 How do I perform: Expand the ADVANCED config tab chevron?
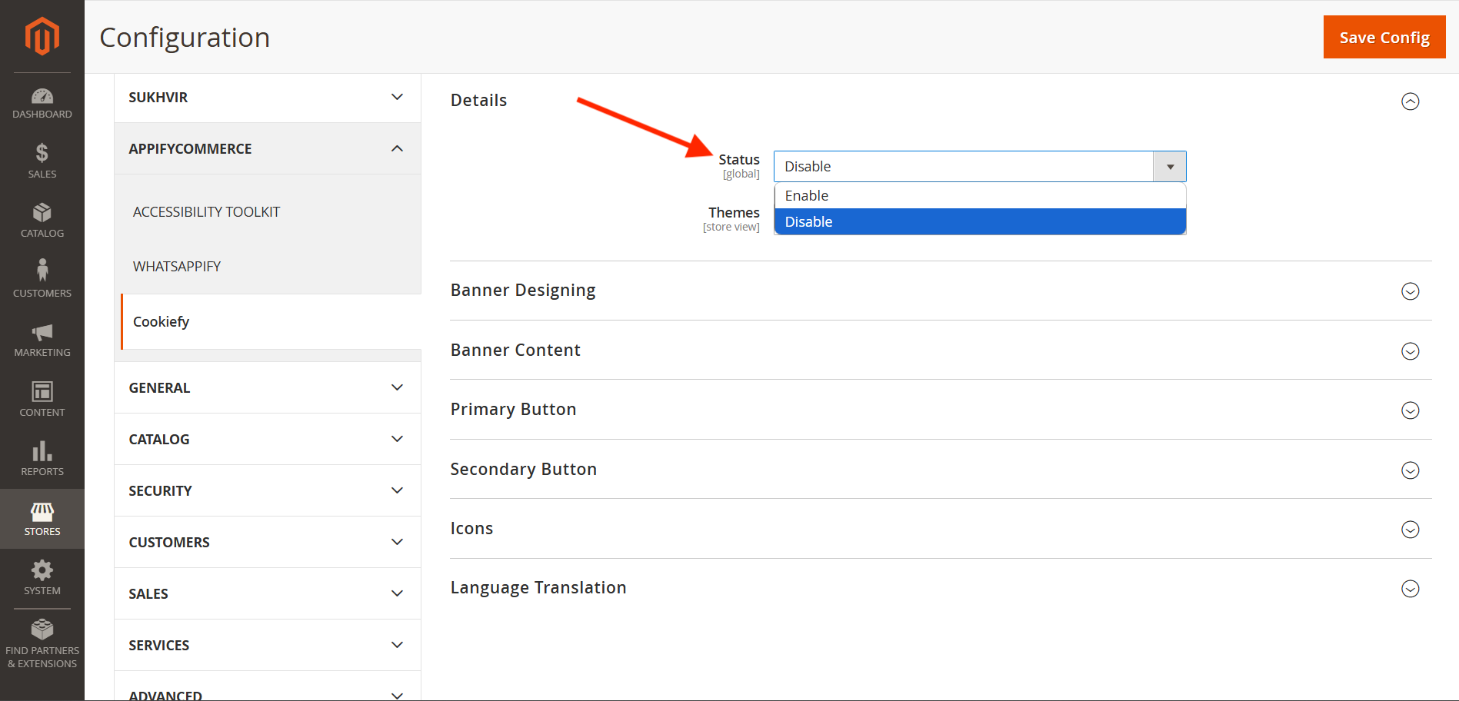tap(397, 695)
